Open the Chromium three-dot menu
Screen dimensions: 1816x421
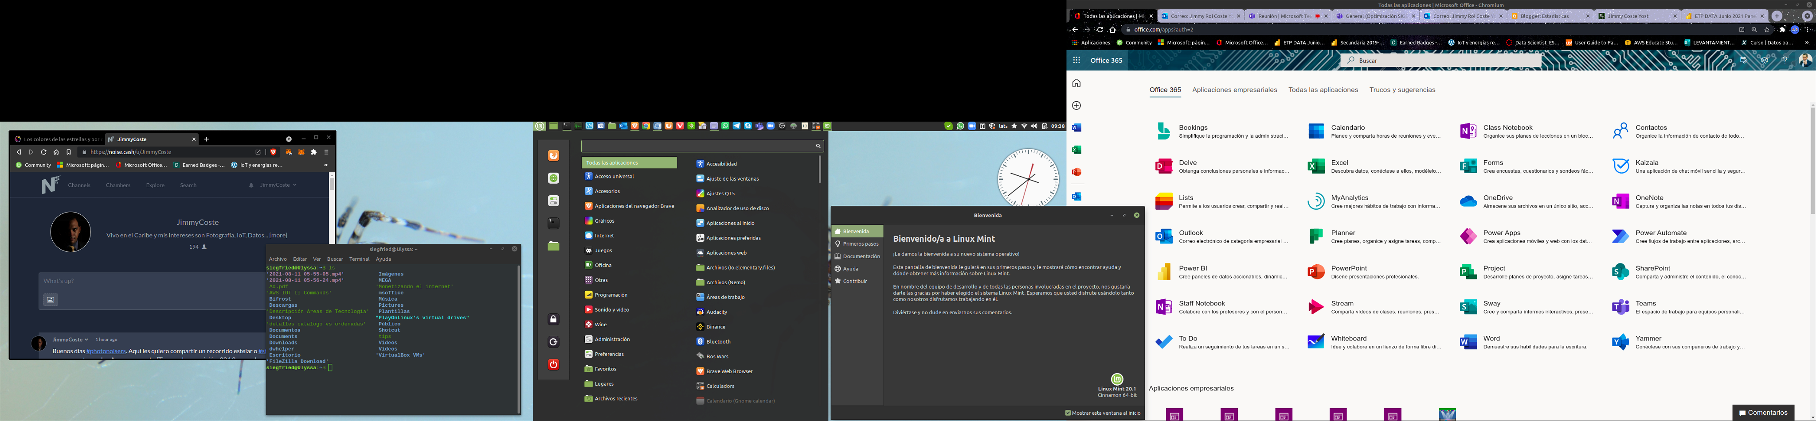pos(1808,30)
